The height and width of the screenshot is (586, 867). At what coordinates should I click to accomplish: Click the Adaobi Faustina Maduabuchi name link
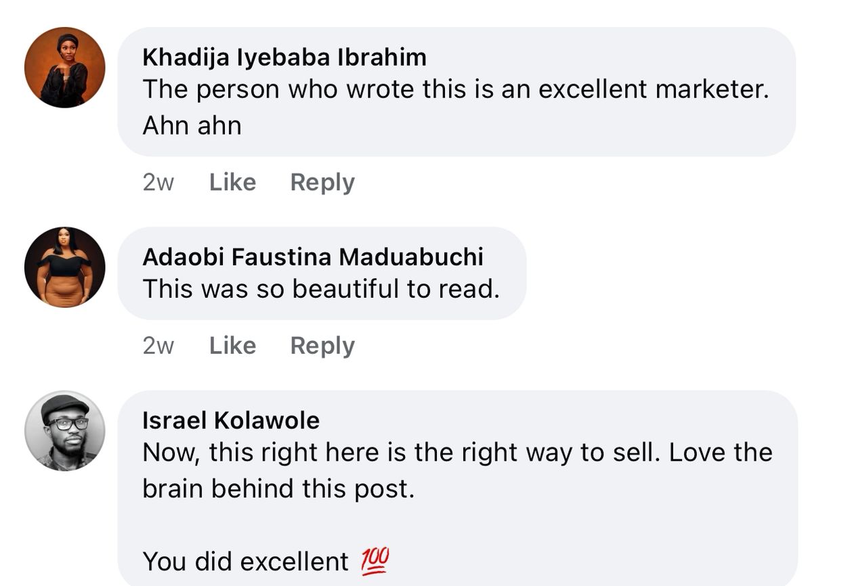coord(313,257)
